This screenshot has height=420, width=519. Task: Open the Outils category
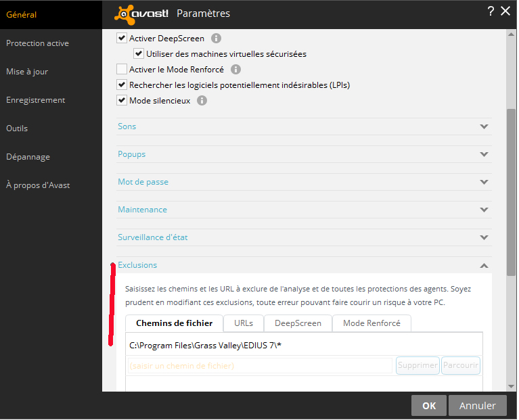point(17,129)
